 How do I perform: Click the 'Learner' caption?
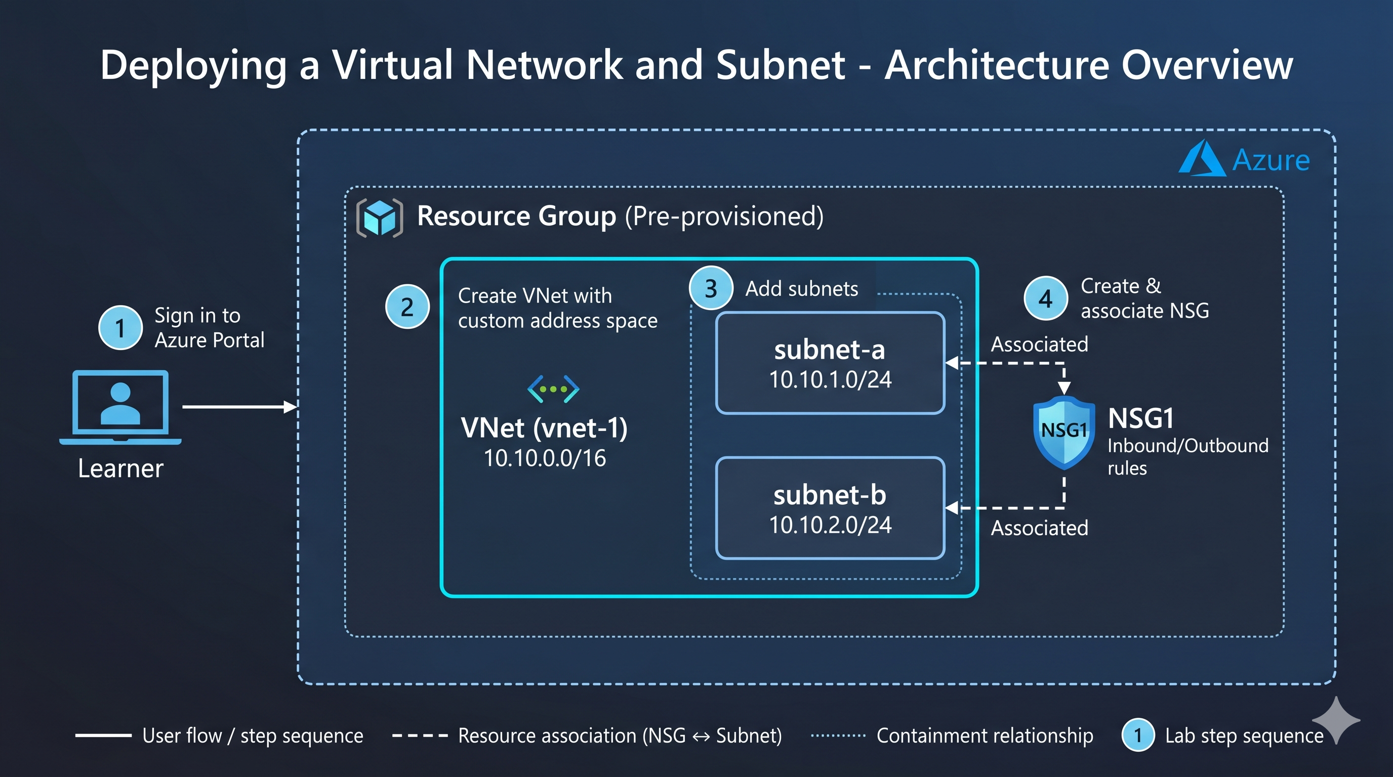120,468
